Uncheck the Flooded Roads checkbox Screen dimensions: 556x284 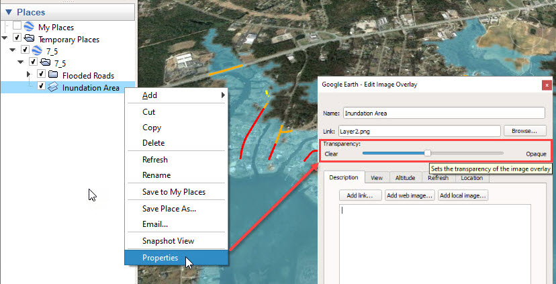coord(41,75)
